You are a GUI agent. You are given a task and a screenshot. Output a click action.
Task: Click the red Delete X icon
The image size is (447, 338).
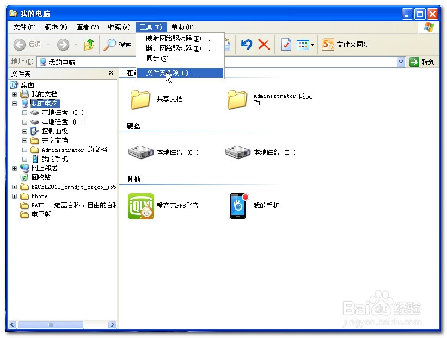coord(264,45)
